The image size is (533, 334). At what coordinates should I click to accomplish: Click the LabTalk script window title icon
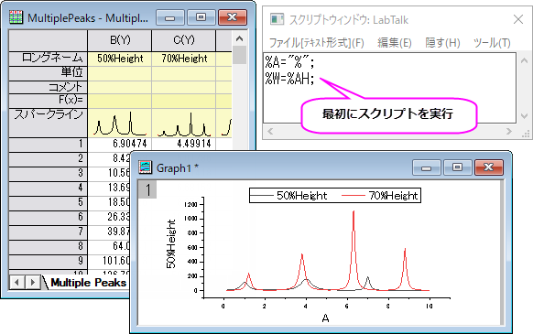(277, 19)
